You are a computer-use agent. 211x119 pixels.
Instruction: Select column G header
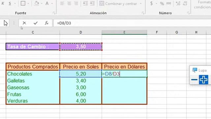(x=177, y=32)
